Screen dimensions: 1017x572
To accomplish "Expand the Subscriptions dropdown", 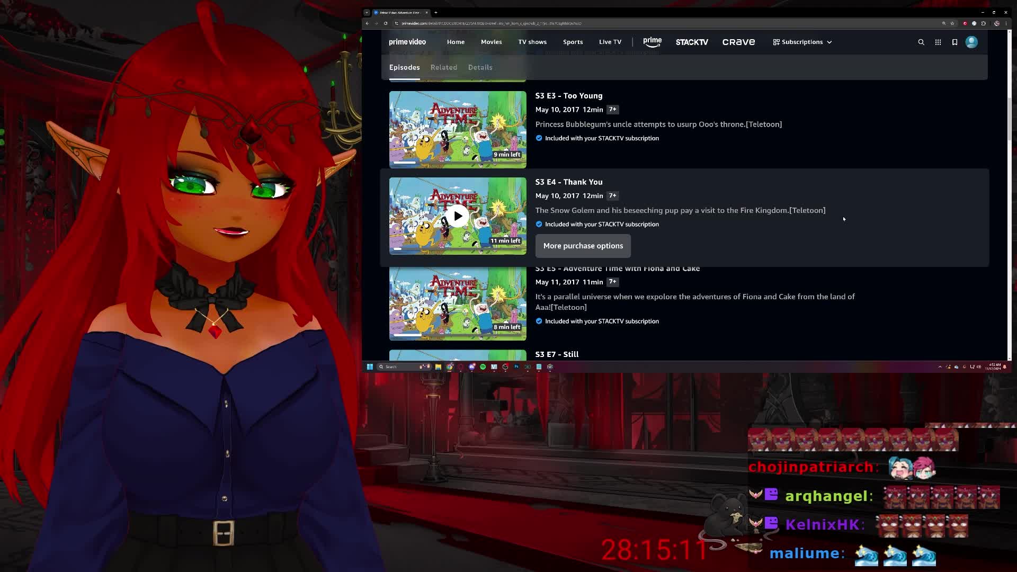I will point(802,42).
